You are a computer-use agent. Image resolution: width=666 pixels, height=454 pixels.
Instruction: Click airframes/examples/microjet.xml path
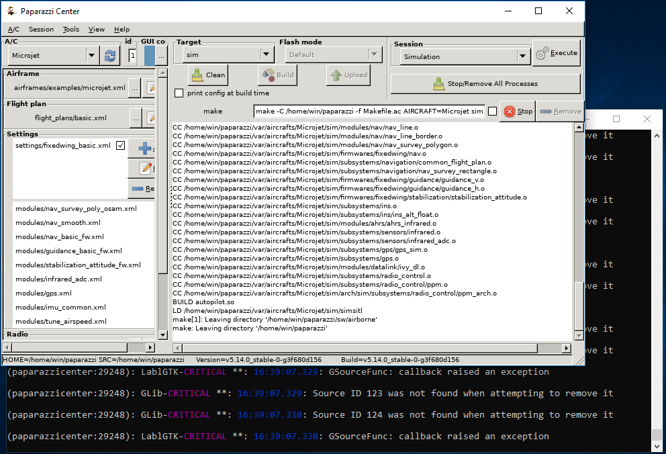tap(70, 88)
